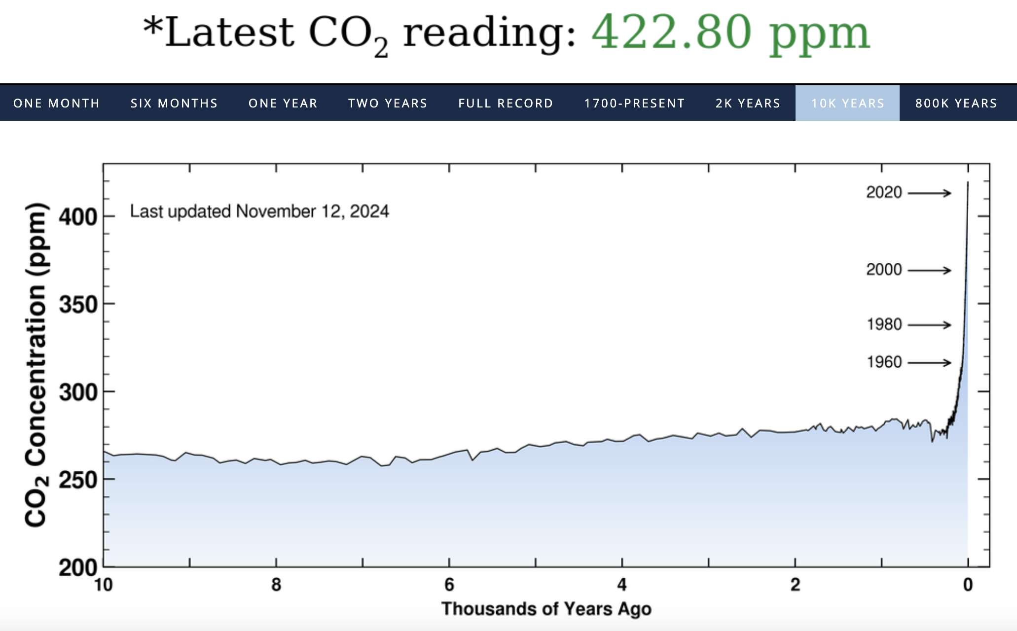Open the 2K YEARS view
The width and height of the screenshot is (1017, 631).
[x=748, y=104]
